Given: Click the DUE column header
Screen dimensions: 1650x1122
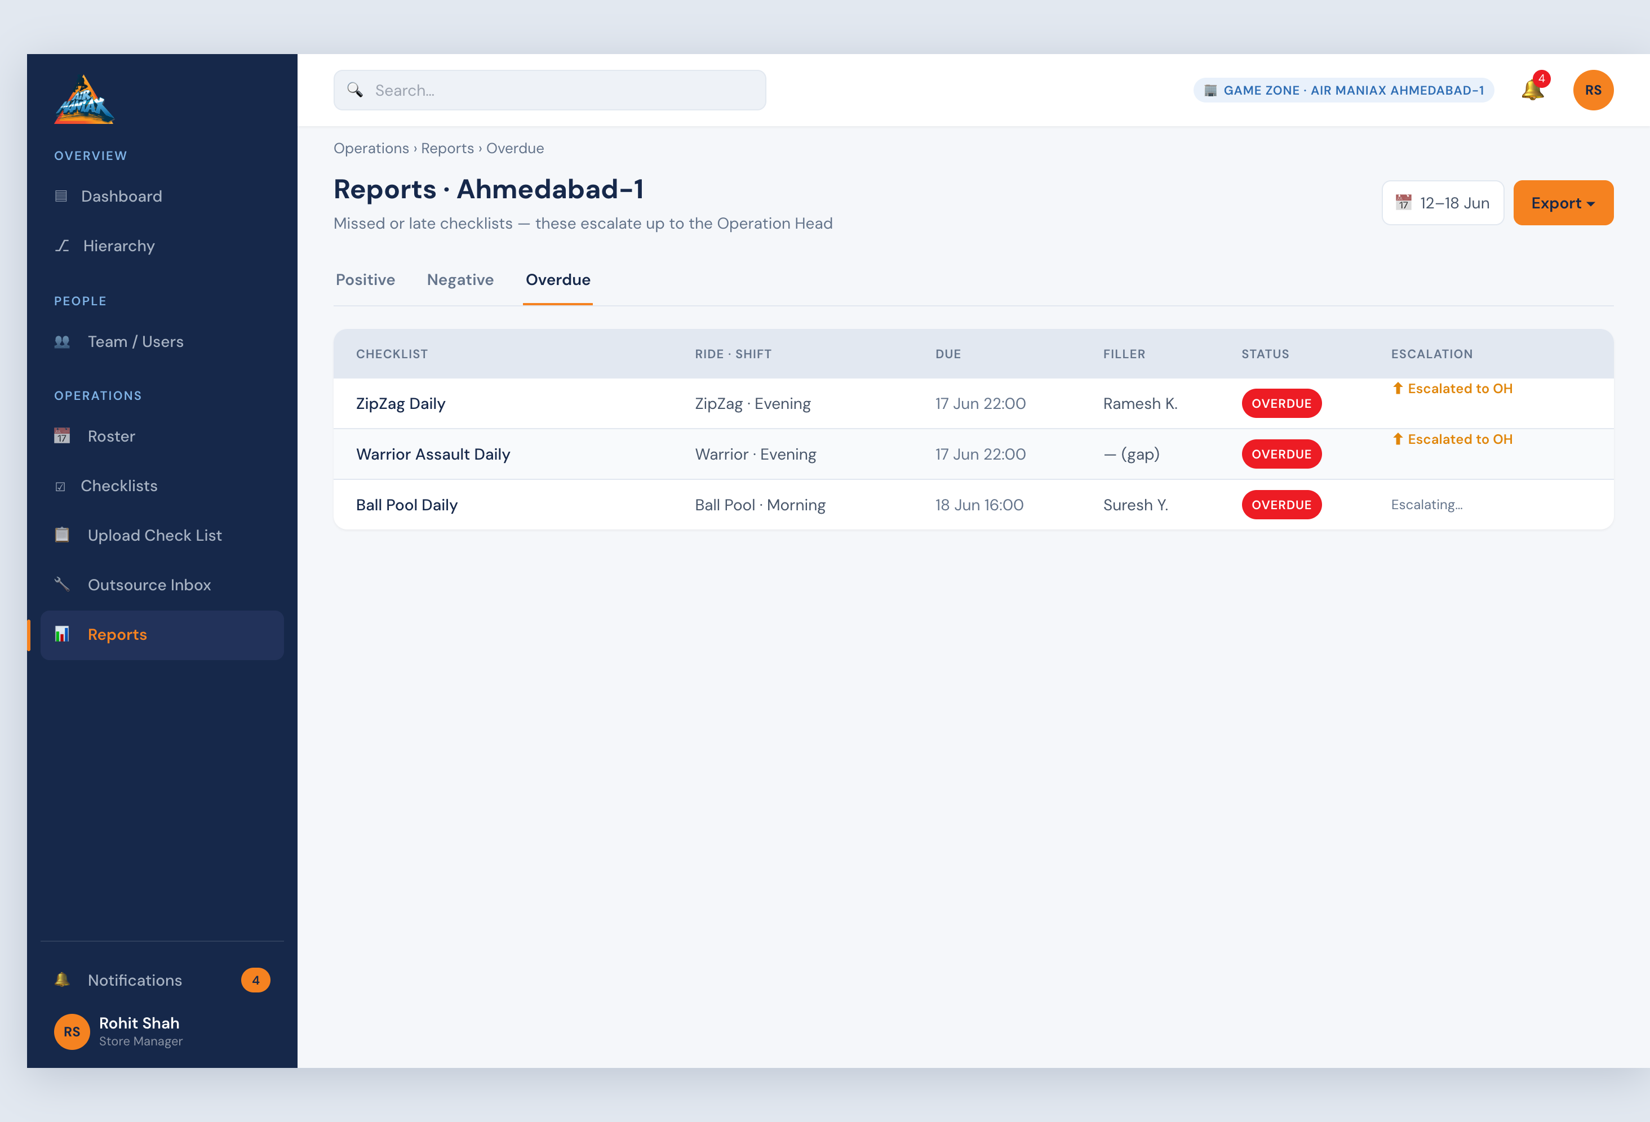Looking at the screenshot, I should 948,353.
